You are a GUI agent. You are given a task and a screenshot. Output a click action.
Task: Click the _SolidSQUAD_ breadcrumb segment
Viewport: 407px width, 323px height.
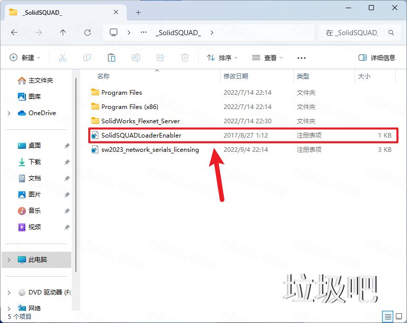coord(178,33)
